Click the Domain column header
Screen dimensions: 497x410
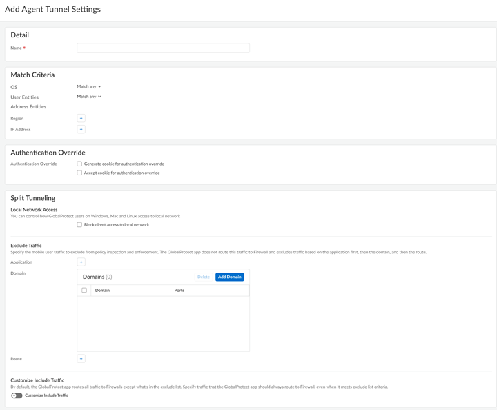tap(102, 291)
